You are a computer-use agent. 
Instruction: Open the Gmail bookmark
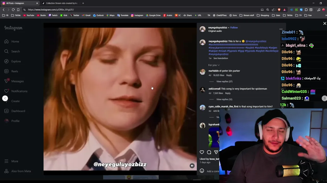click(x=86, y=15)
